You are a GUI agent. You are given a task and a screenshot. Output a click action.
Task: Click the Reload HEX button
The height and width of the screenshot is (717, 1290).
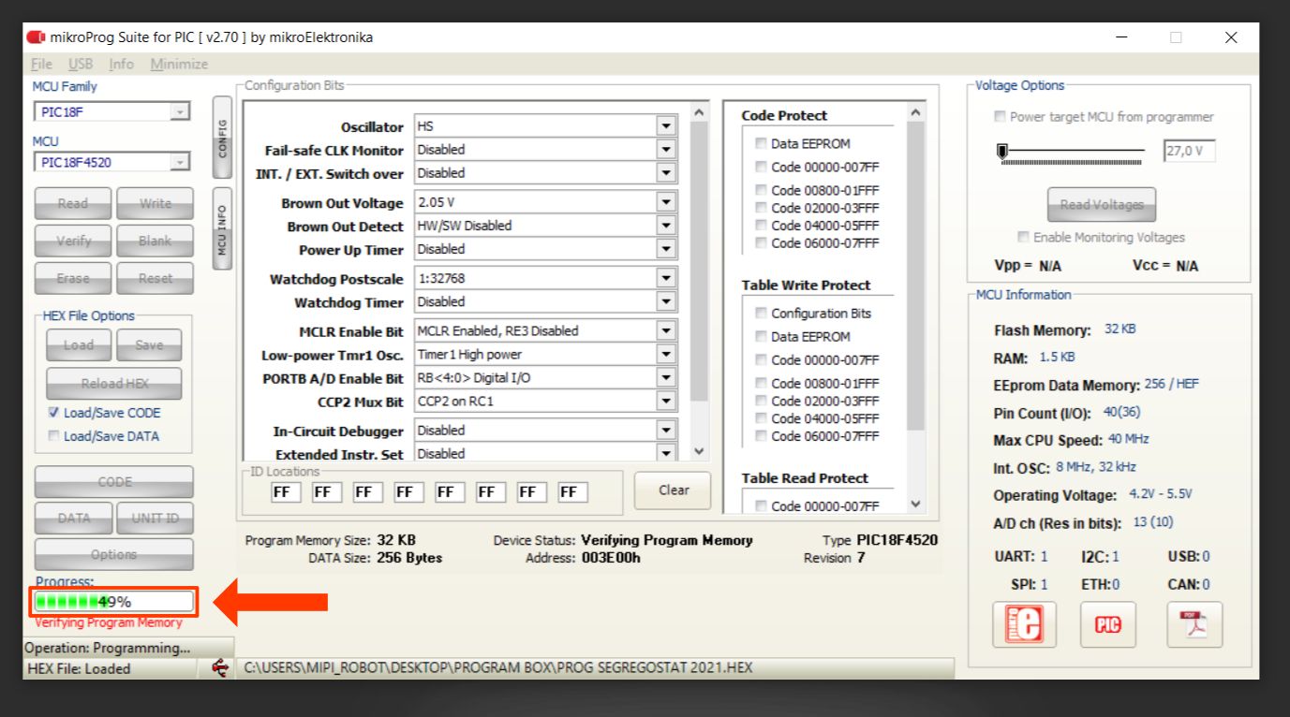tap(114, 384)
